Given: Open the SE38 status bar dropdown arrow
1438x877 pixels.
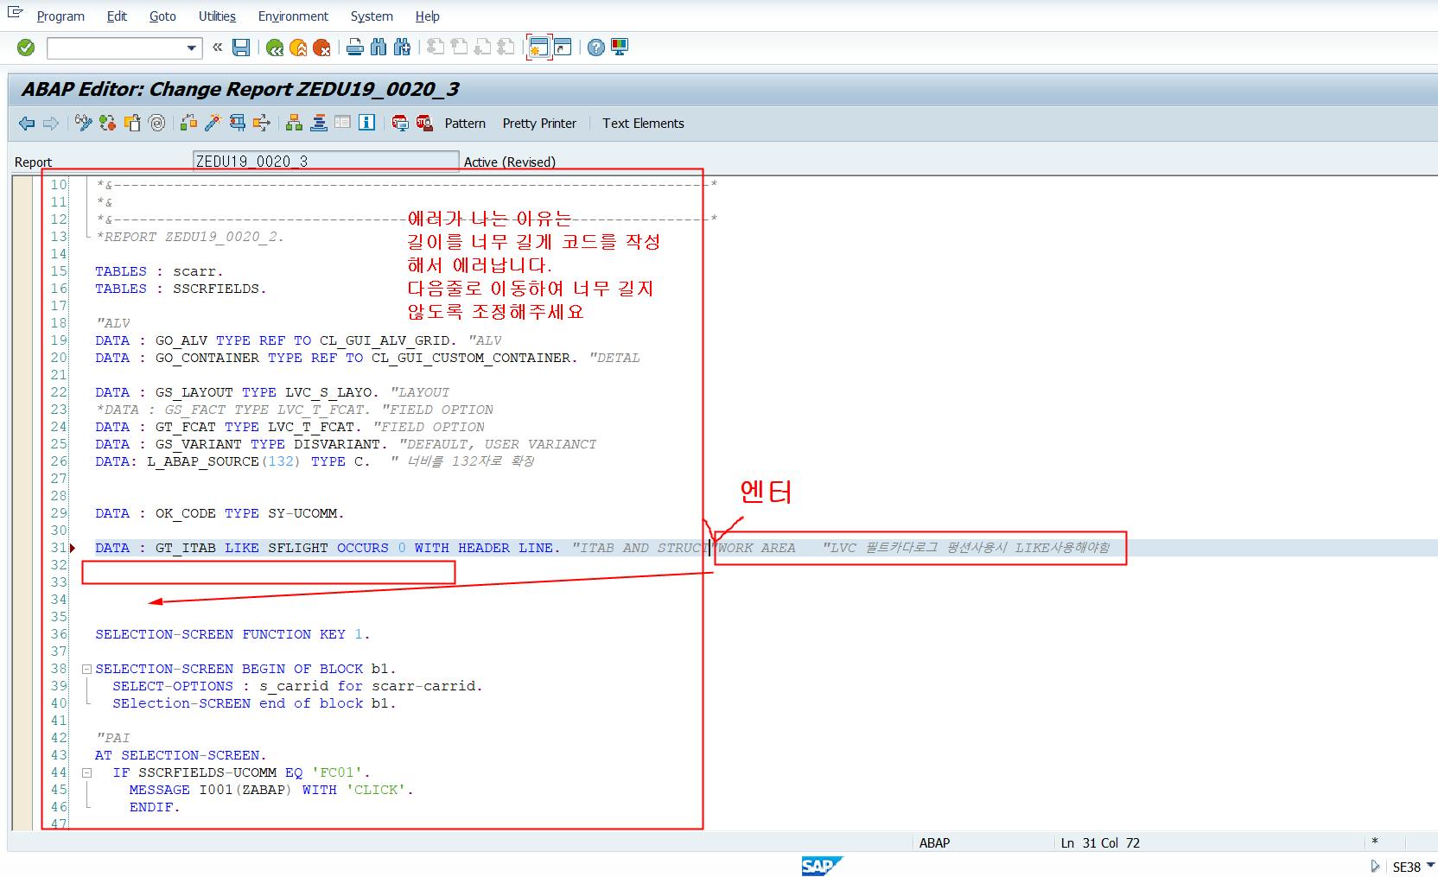Looking at the screenshot, I should (1430, 866).
